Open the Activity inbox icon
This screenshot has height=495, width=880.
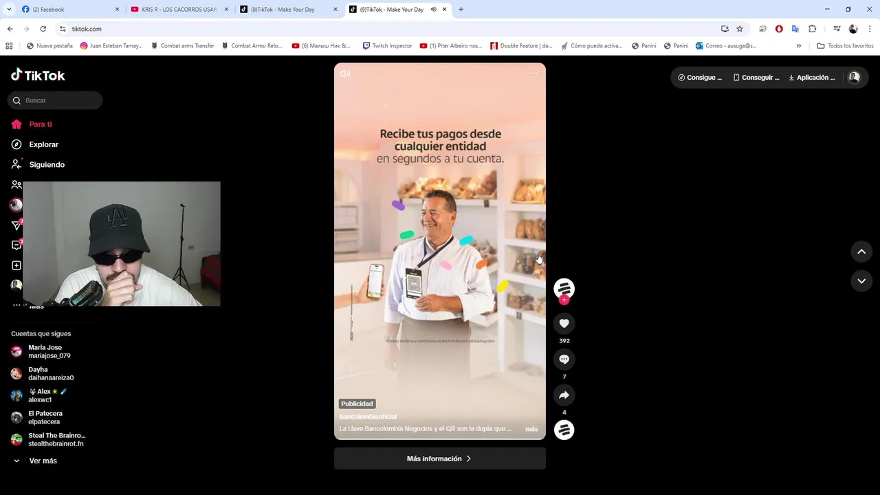click(16, 245)
